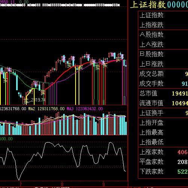Open 平盘家数 unchanged count 208
188x188 pixels.
(x=163, y=162)
